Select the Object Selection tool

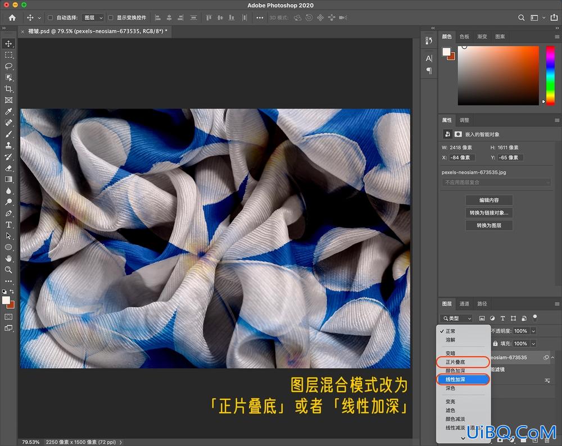coord(8,78)
